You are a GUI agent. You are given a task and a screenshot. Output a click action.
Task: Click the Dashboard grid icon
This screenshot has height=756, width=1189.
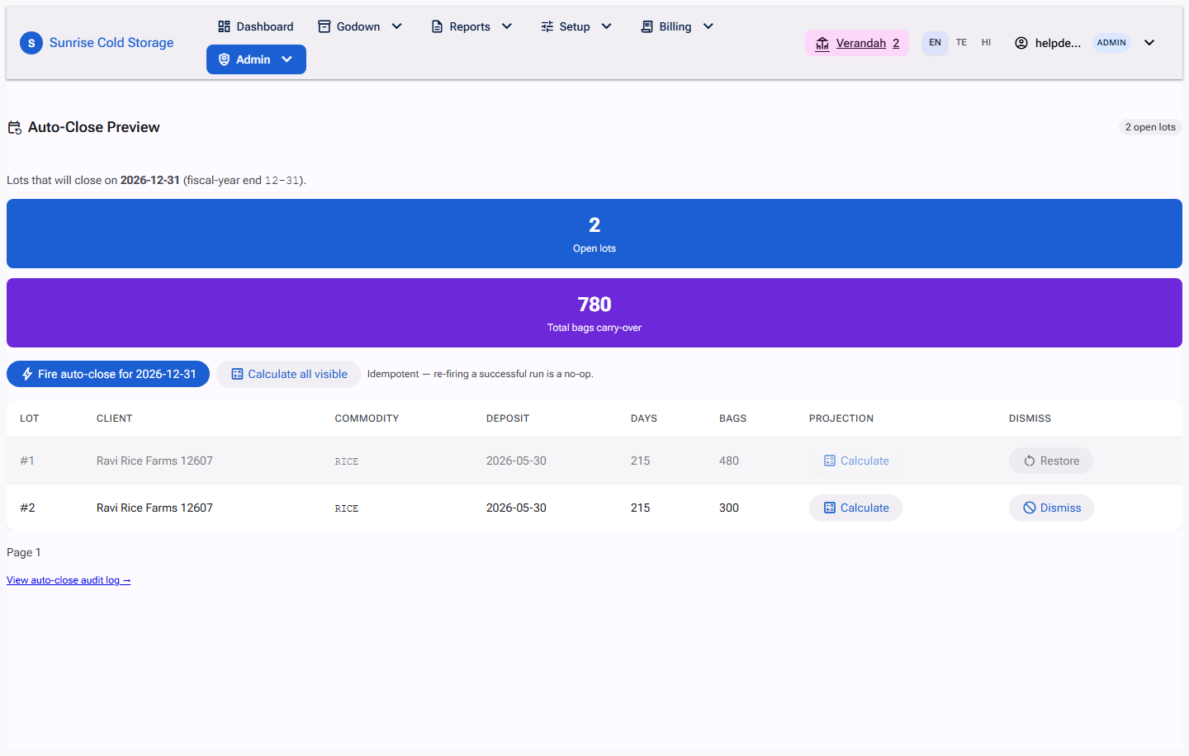click(x=224, y=26)
